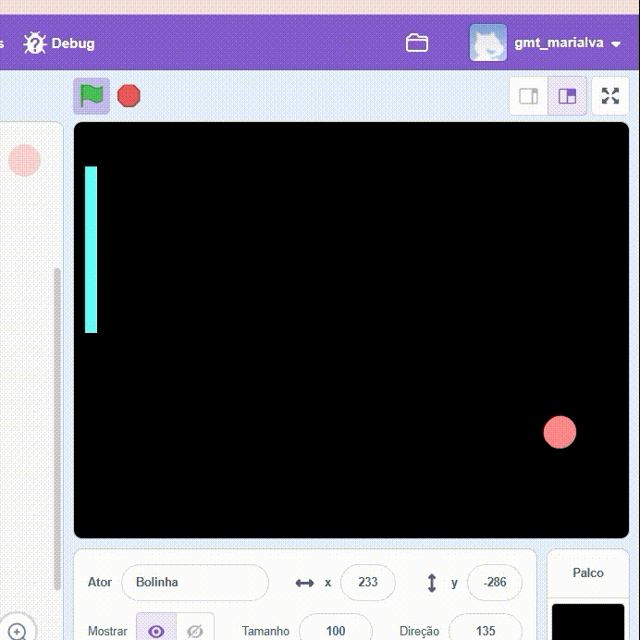Click the pink ball watermark in workspace

click(x=24, y=160)
